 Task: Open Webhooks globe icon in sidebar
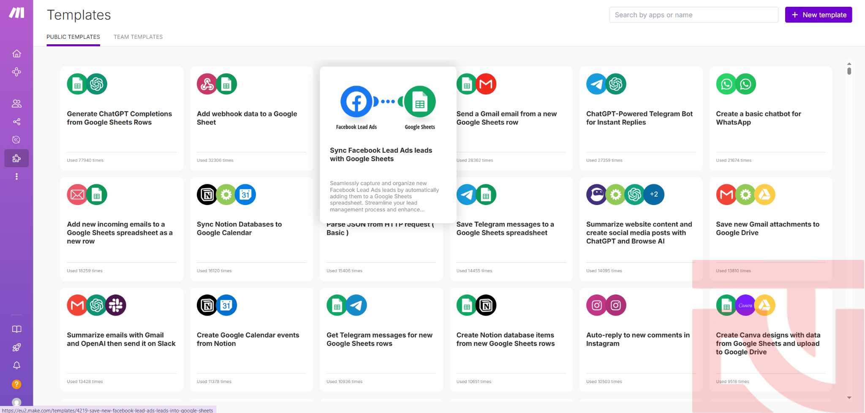[x=16, y=140]
